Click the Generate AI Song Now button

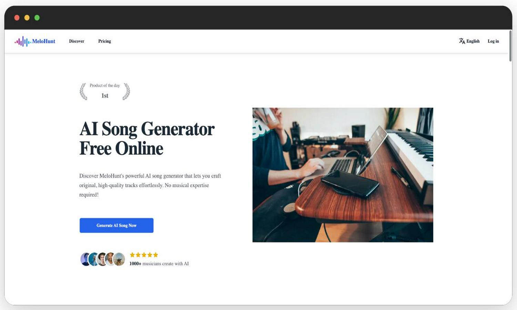click(116, 225)
